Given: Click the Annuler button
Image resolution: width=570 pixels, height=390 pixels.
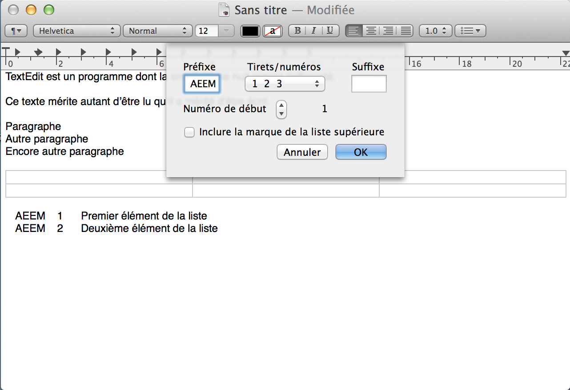Looking at the screenshot, I should 302,152.
